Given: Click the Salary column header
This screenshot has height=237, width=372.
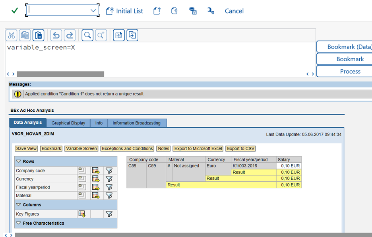Looking at the screenshot, I should coord(289,159).
